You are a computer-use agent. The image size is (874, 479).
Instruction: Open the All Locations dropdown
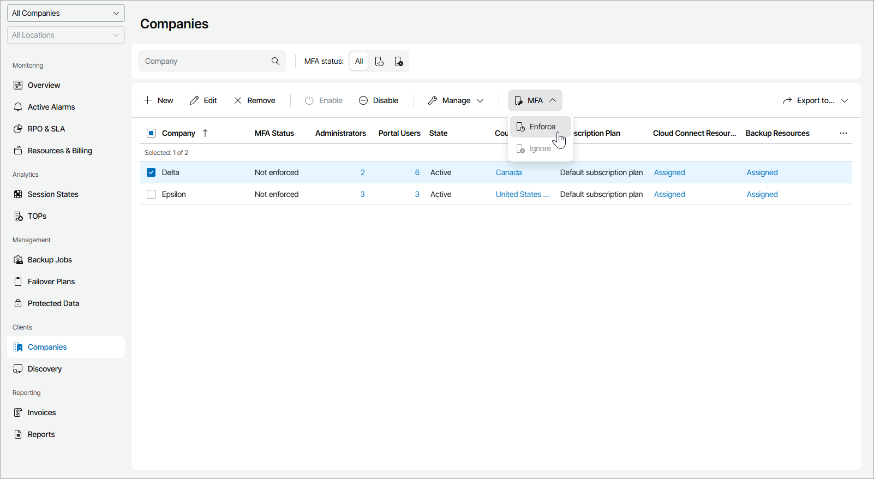66,35
